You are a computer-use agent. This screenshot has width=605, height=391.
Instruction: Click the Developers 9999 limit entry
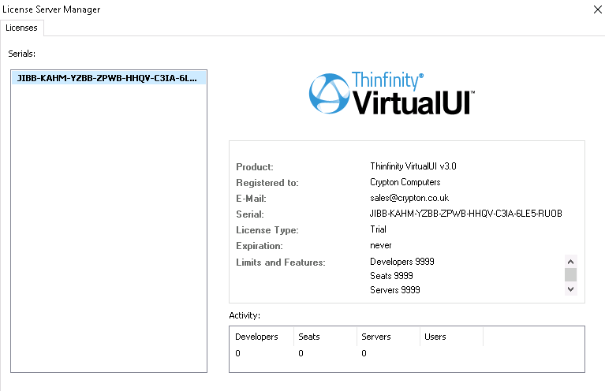(x=402, y=262)
